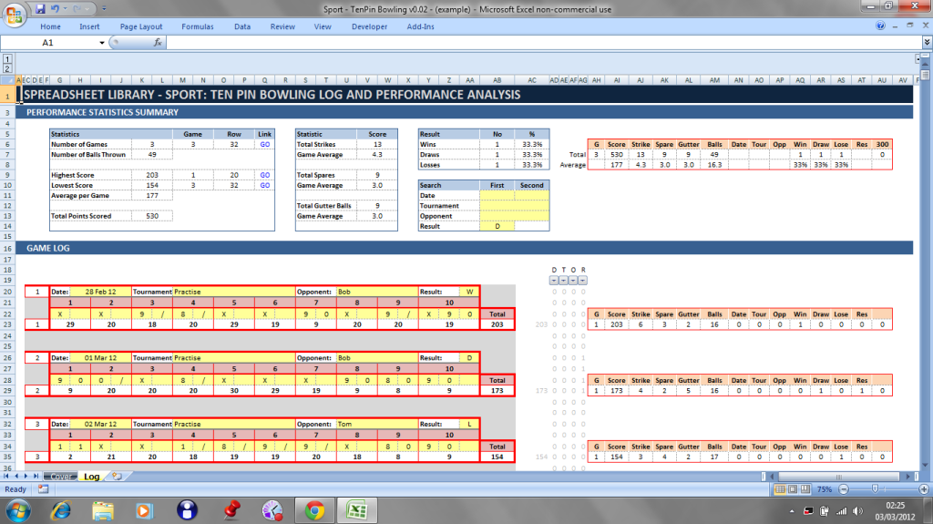Screen dimensions: 933x524
Task: Show outline level 1 rows
Action: (6, 59)
